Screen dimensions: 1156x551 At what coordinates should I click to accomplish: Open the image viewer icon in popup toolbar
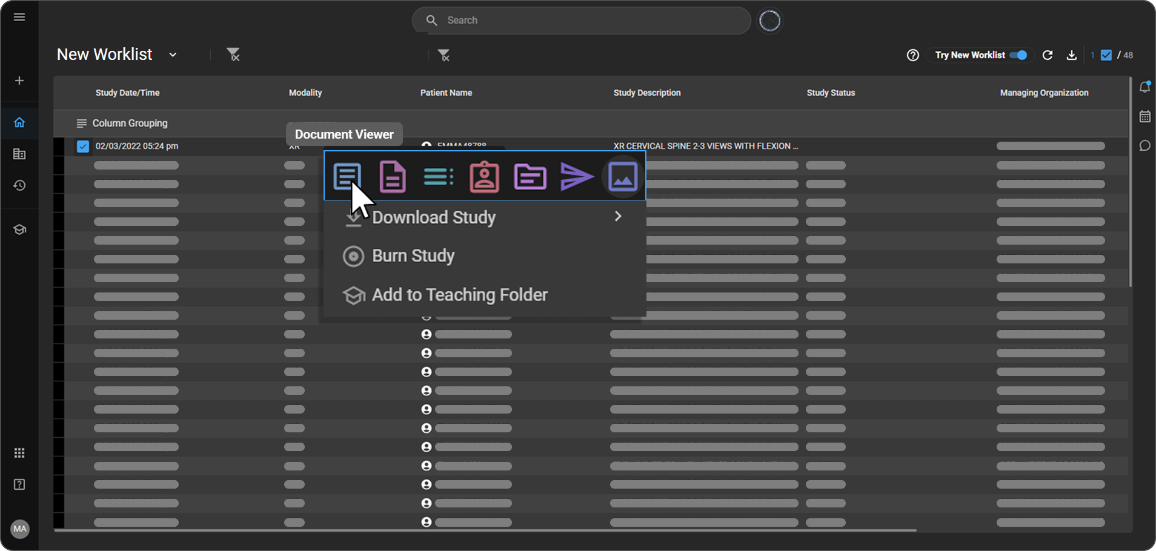[623, 177]
